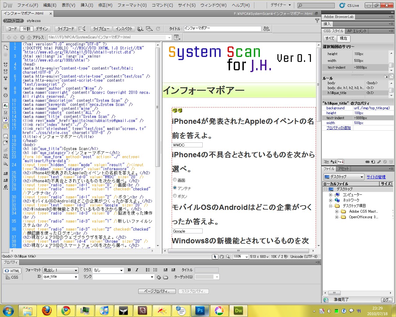This screenshot has width=396, height=317.
Task: Click the home icon in address bar
Action: pos(29,37)
